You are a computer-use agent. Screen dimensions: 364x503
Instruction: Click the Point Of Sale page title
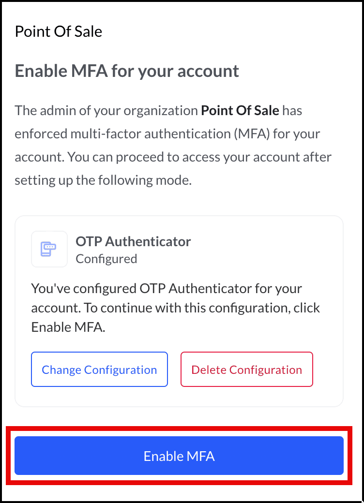pyautogui.click(x=59, y=32)
